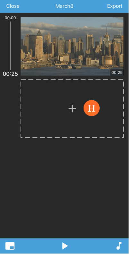
Task: Click the dashed border of the empty slot
Action: (x=72, y=80)
